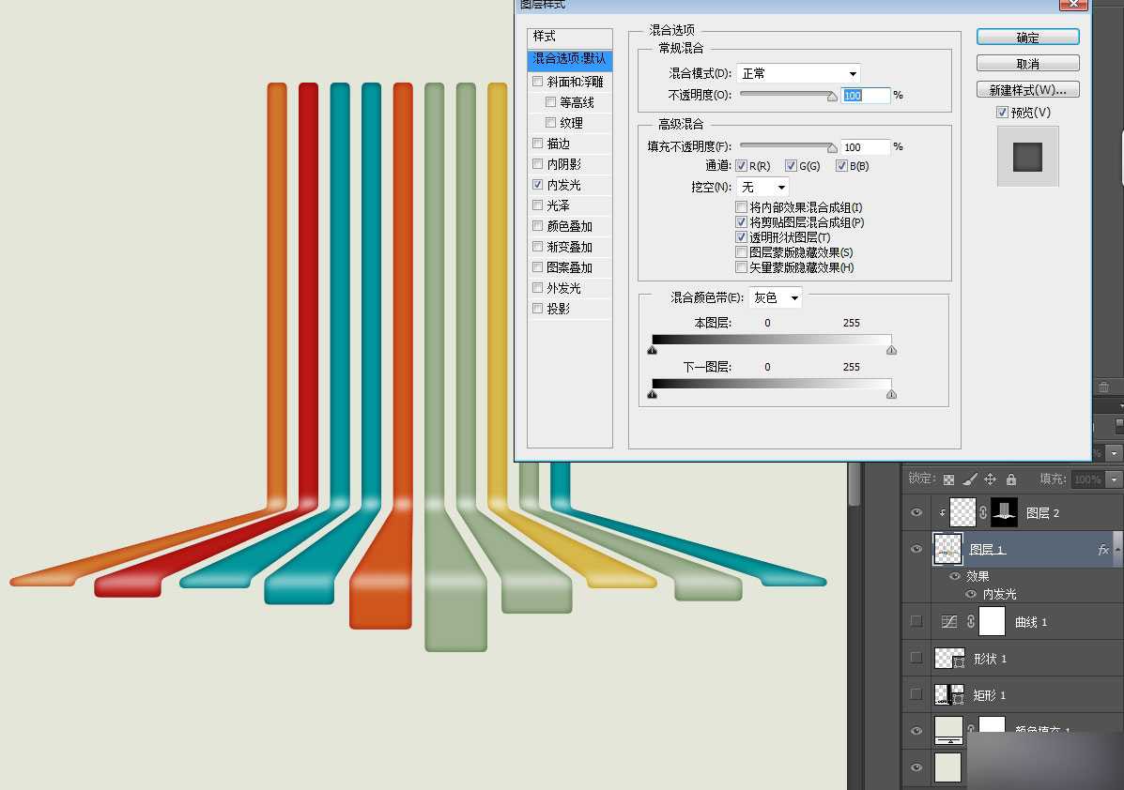This screenshot has width=1124, height=790.
Task: Show 曲线 1 layer visibility
Action: 916,622
